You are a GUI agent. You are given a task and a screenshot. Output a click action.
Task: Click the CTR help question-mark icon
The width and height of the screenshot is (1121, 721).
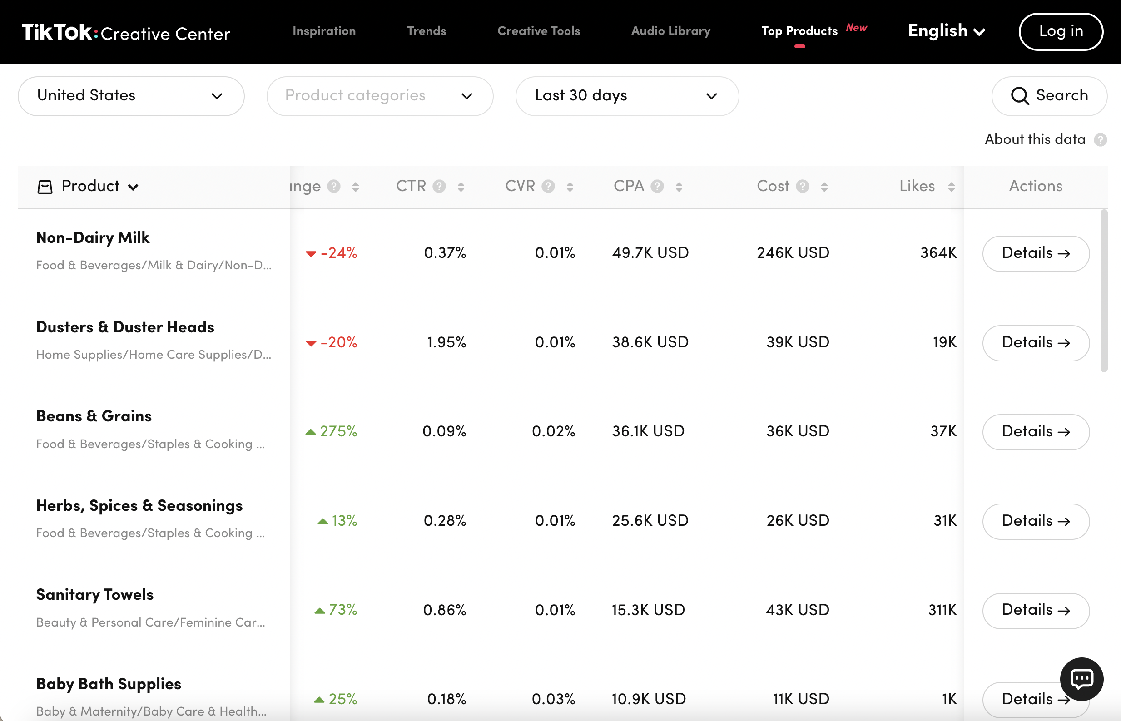(439, 186)
